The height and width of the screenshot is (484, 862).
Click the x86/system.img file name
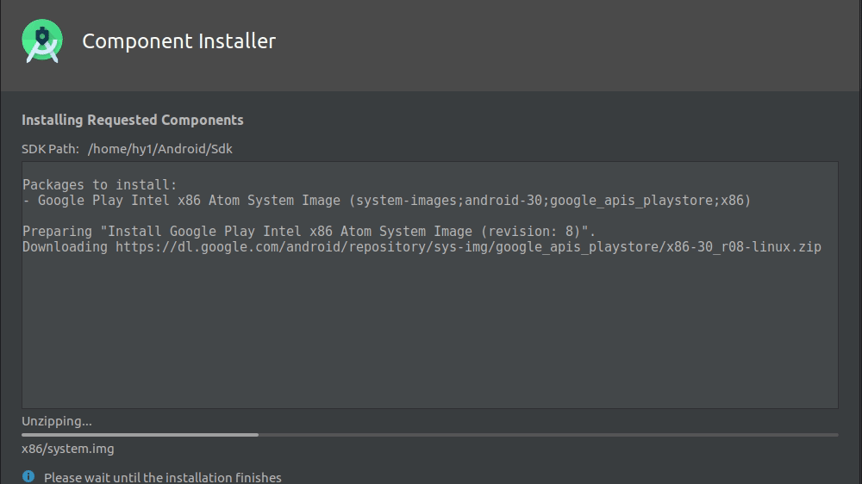pyautogui.click(x=67, y=449)
